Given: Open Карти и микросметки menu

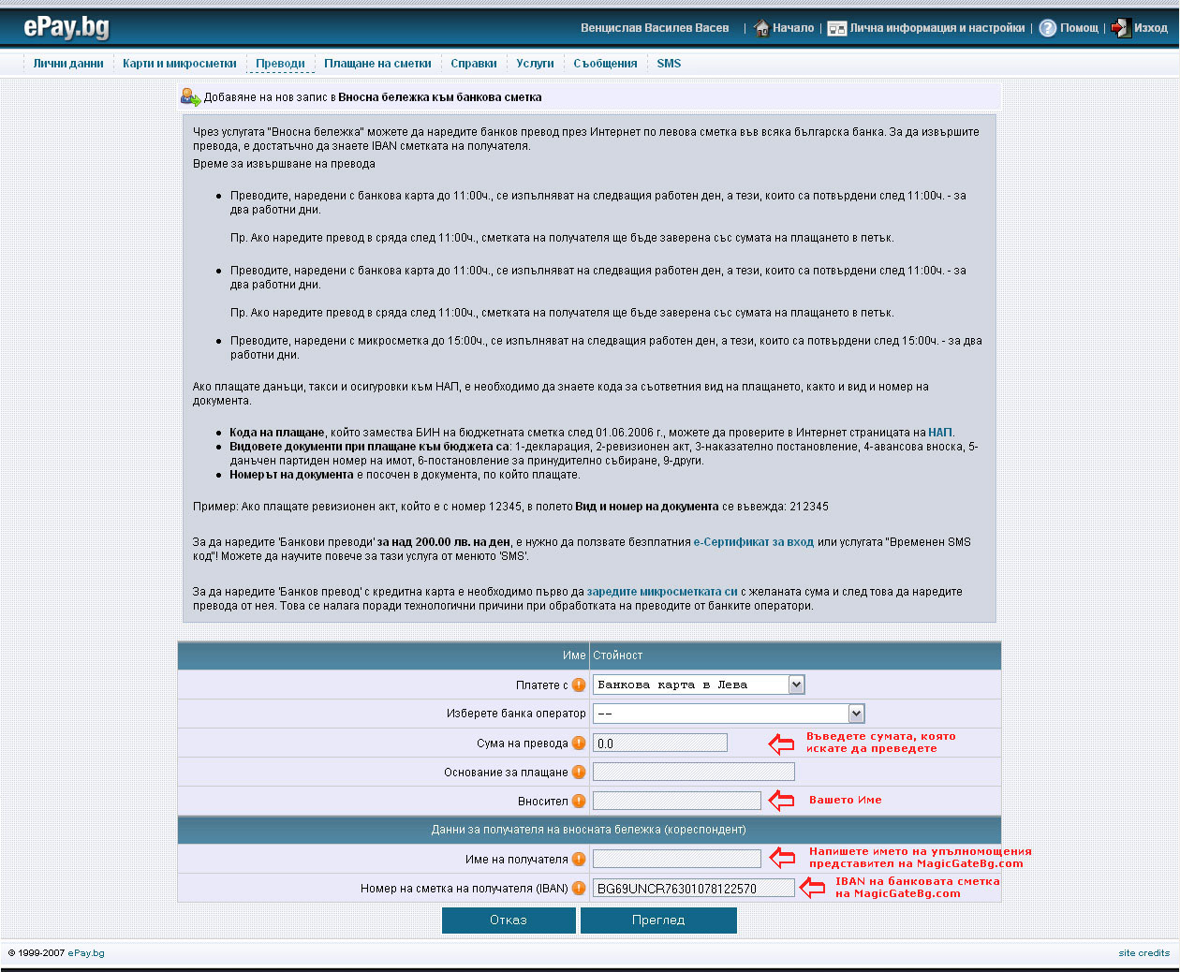Looking at the screenshot, I should click(180, 64).
